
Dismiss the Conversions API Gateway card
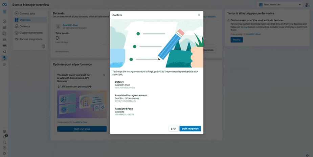coord(104,75)
